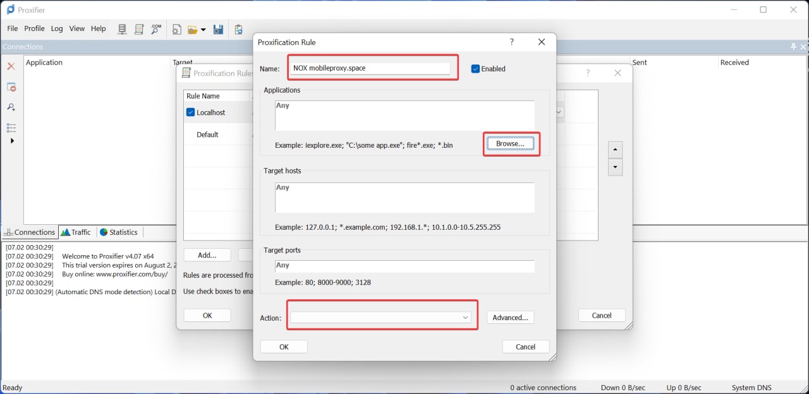Click the help question mark in Proxification Rule

coord(512,42)
